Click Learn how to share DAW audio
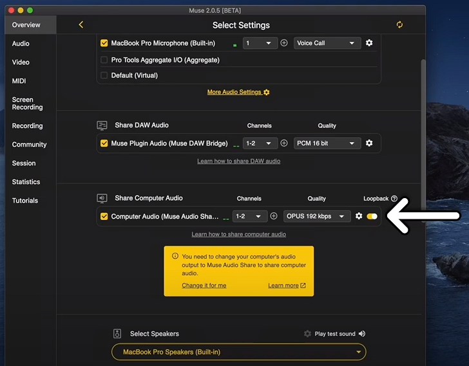Viewport: 469px width, 366px height. pos(238,161)
